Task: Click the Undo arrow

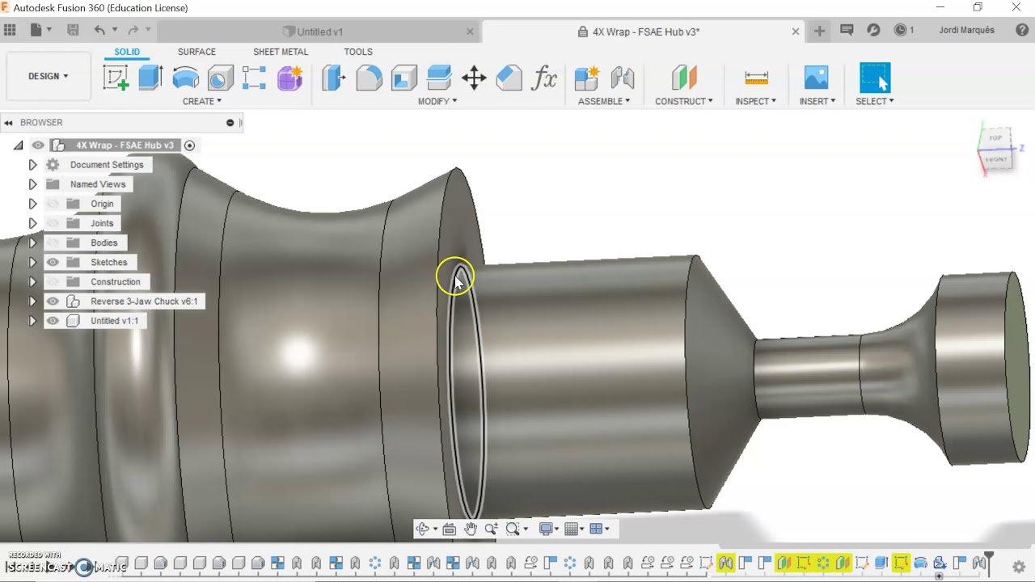Action: [99, 30]
